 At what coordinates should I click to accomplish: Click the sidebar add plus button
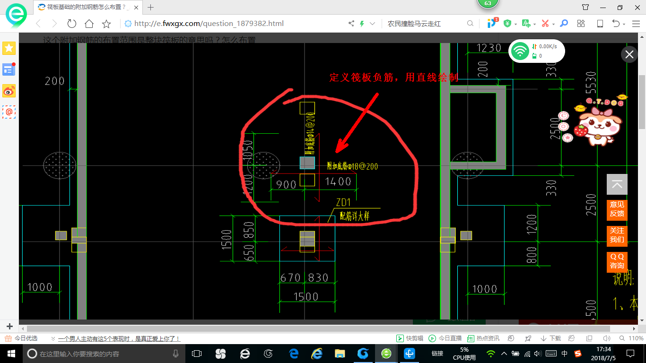[9, 326]
